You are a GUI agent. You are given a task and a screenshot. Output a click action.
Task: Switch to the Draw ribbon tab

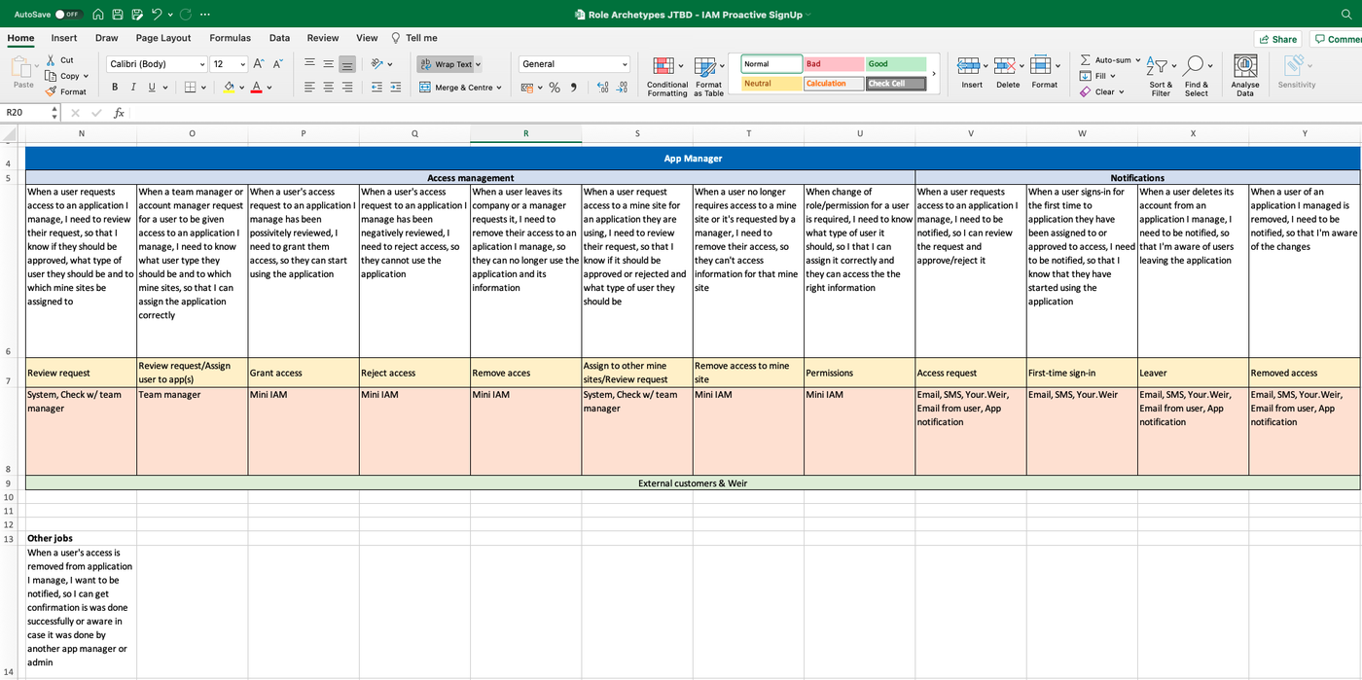107,38
